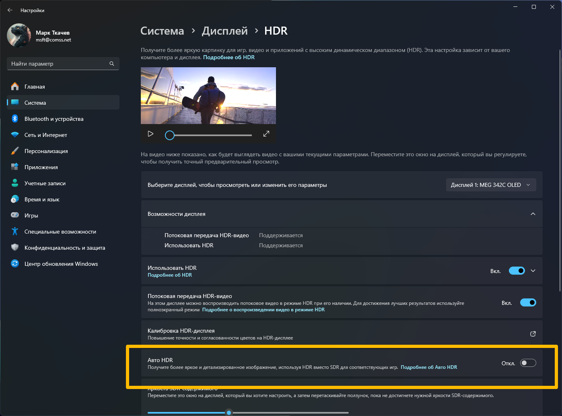The width and height of the screenshot is (562, 416).
Task: Disable Потоковая передача HDR-видео toggle
Action: pyautogui.click(x=528, y=302)
